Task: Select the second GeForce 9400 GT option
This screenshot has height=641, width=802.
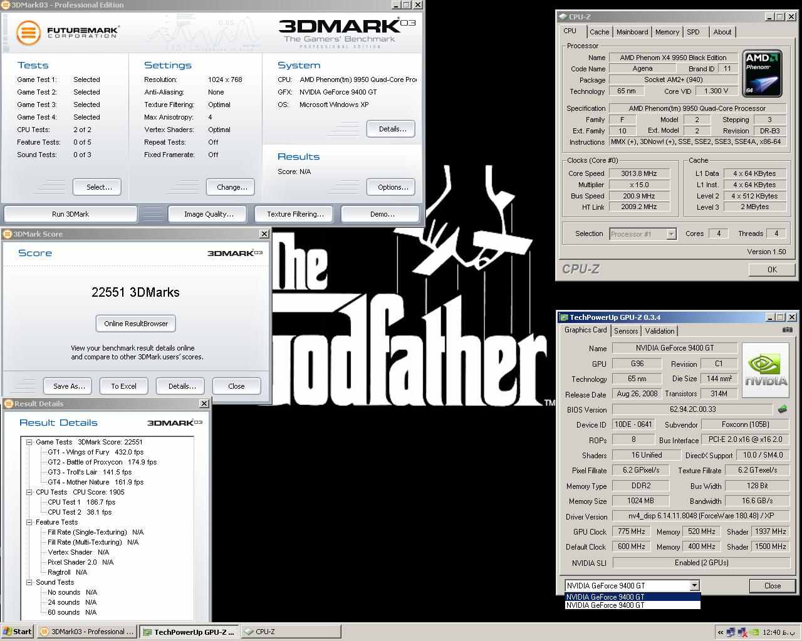Action: tap(632, 605)
